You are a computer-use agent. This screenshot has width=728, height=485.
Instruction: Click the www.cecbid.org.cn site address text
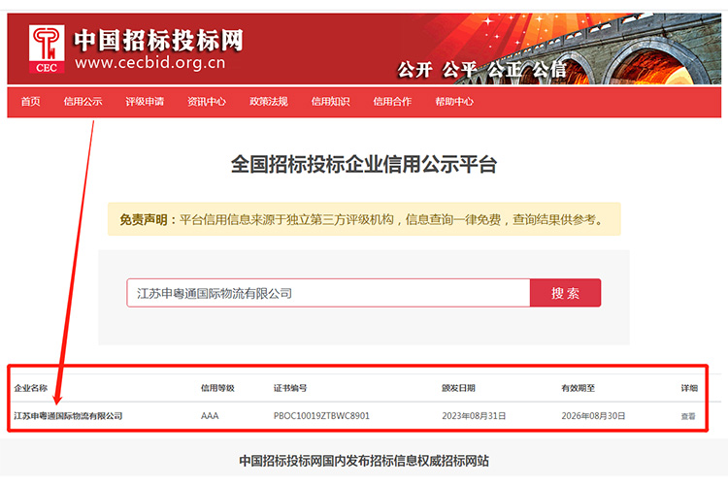(x=149, y=63)
